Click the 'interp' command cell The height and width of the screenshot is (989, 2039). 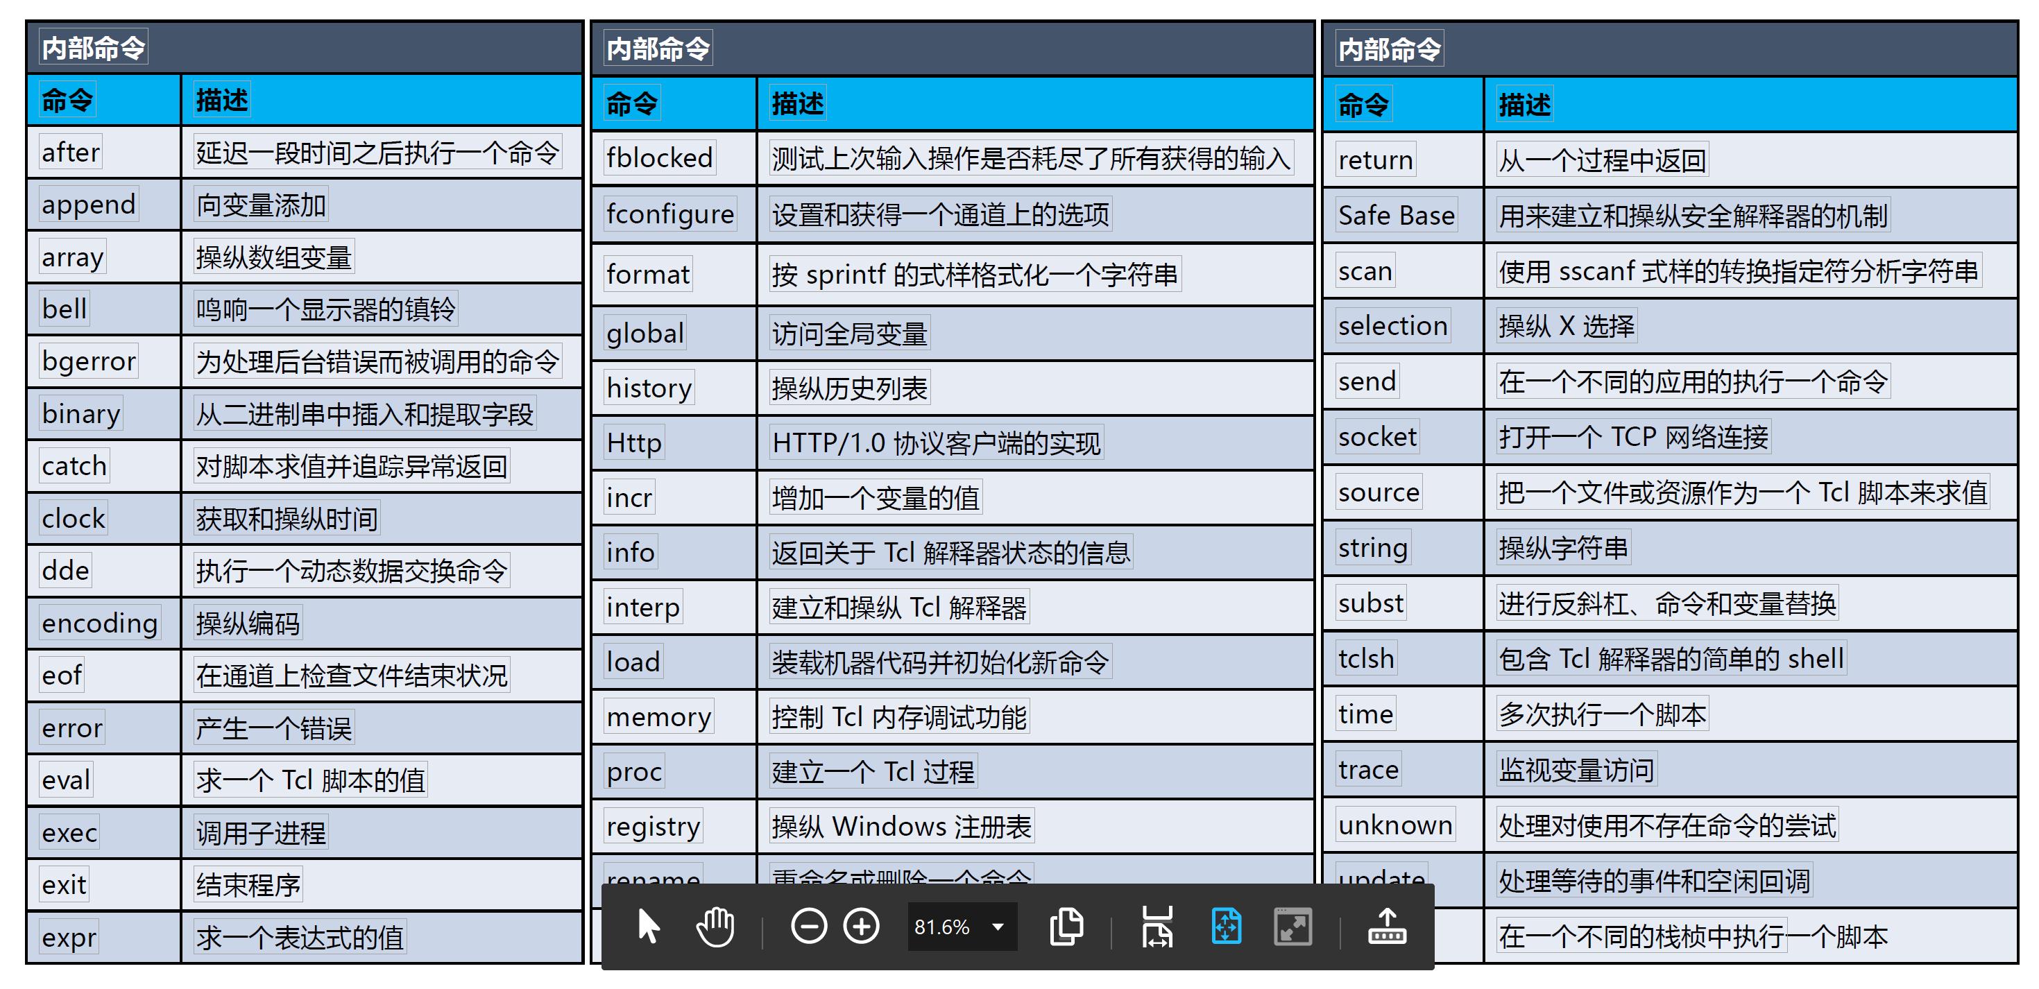point(674,607)
